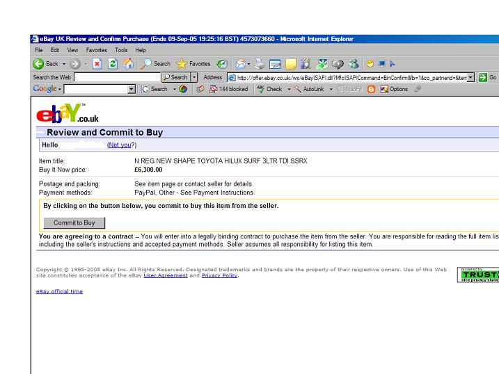Screen dimensions: 499x374
Task: Open the User Agreement link
Action: pos(166,275)
